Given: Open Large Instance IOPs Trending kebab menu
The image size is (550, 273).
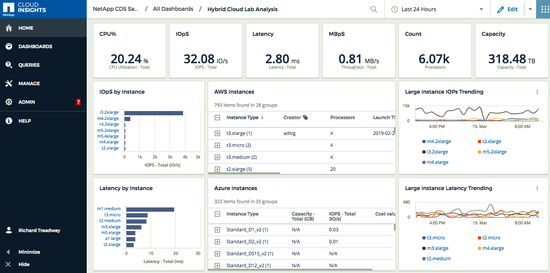Looking at the screenshot, I should click(x=537, y=92).
